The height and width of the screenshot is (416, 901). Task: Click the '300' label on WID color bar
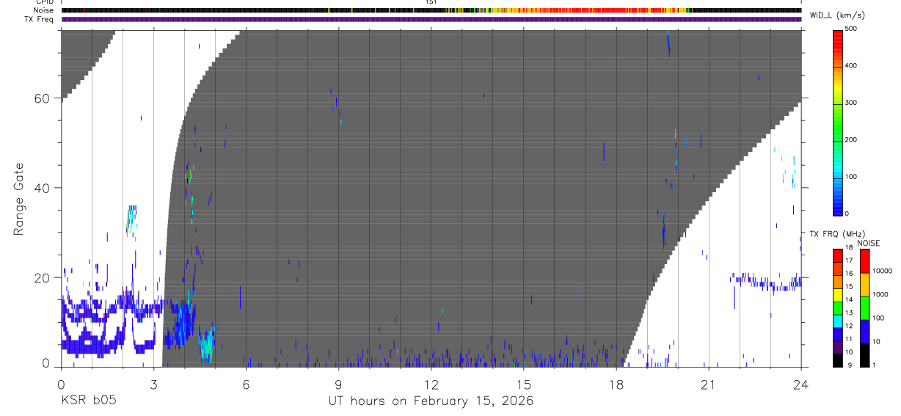[x=852, y=103]
